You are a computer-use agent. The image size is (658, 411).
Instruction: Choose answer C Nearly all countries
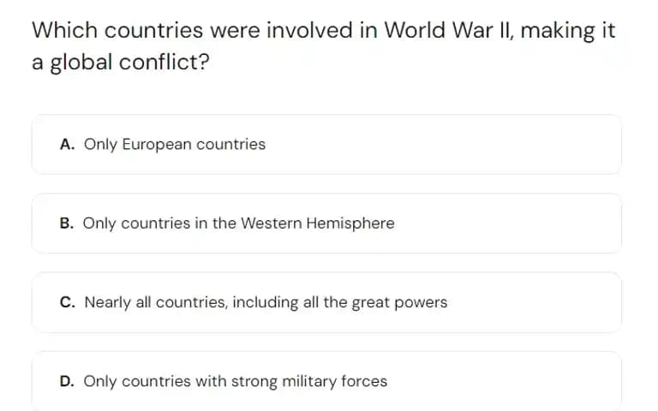coord(326,302)
